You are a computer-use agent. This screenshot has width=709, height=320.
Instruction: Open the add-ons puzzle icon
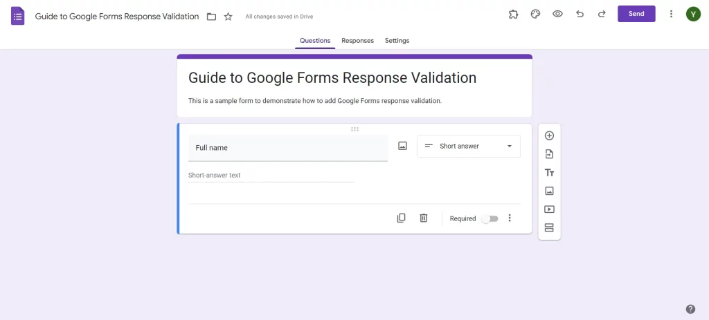tap(513, 14)
